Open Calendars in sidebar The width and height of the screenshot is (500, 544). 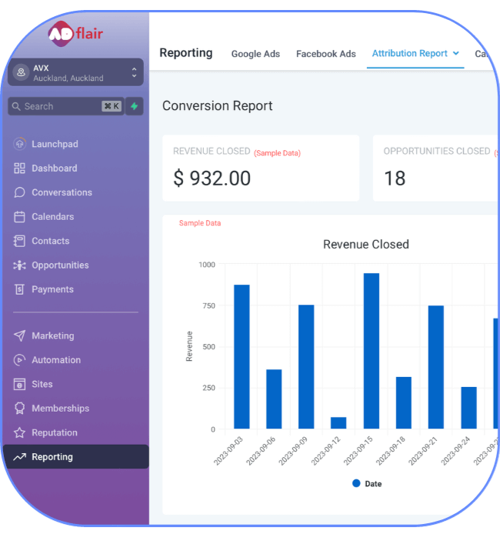pyautogui.click(x=53, y=217)
